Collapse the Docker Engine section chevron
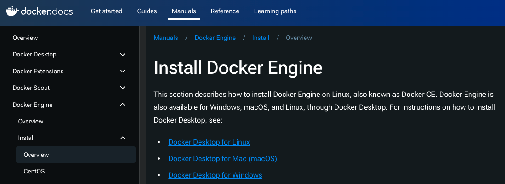Screen dimensions: 505x184 coord(122,105)
